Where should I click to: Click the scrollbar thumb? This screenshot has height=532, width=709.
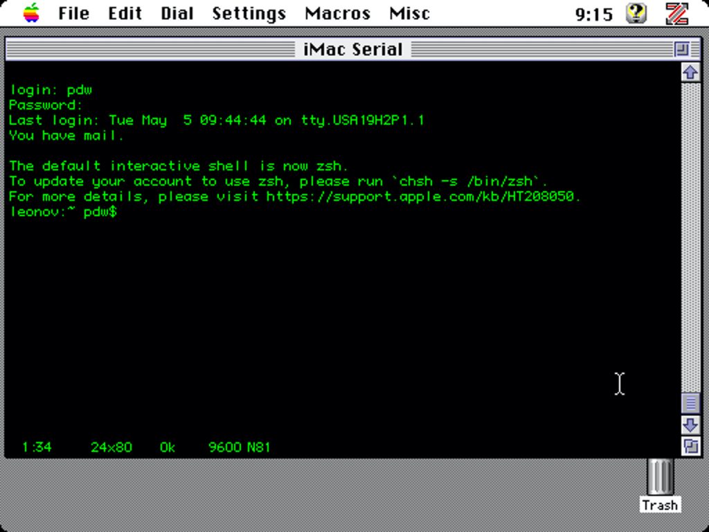pyautogui.click(x=690, y=402)
